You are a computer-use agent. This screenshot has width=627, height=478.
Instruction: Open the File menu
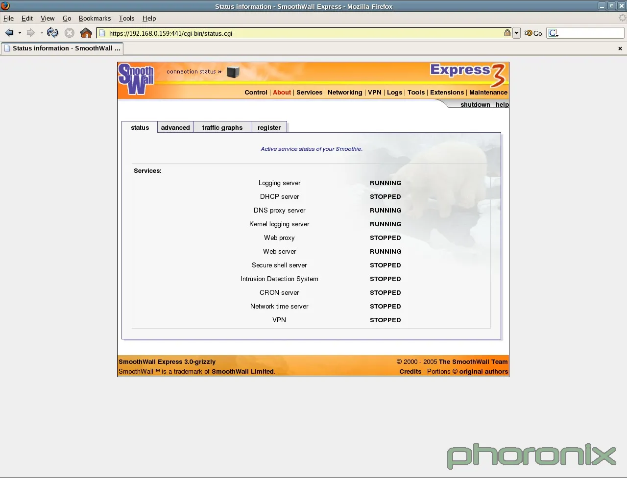coord(8,18)
